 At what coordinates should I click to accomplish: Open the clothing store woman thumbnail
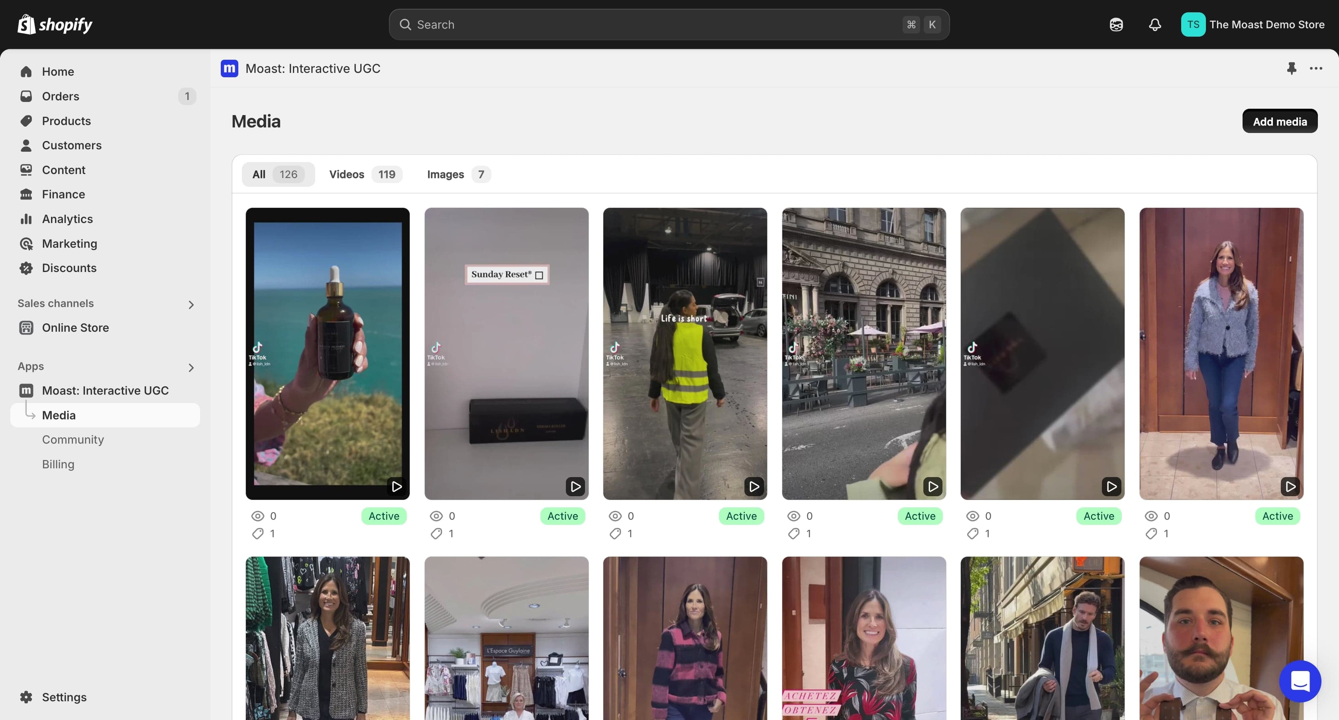(x=328, y=638)
